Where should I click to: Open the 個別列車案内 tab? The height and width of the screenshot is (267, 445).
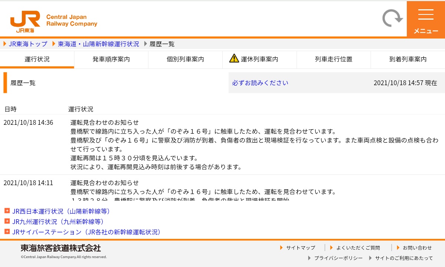(185, 59)
